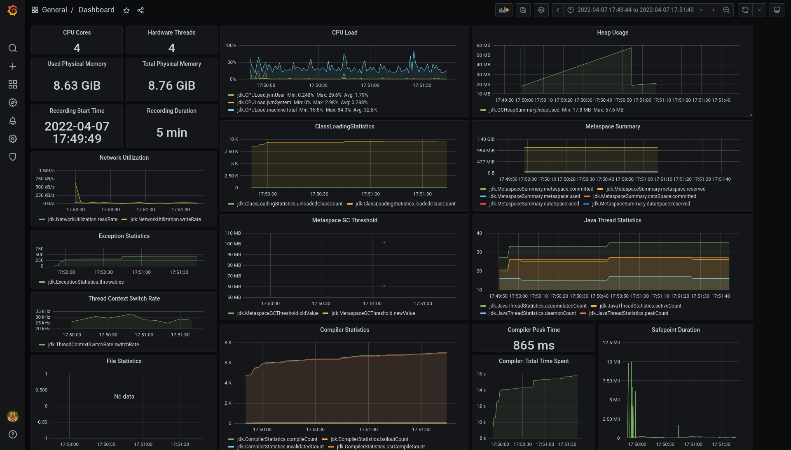Toggle jdk.GCHeapSummary.heapUsed series visibility
The width and height of the screenshot is (791, 450).
point(524,110)
